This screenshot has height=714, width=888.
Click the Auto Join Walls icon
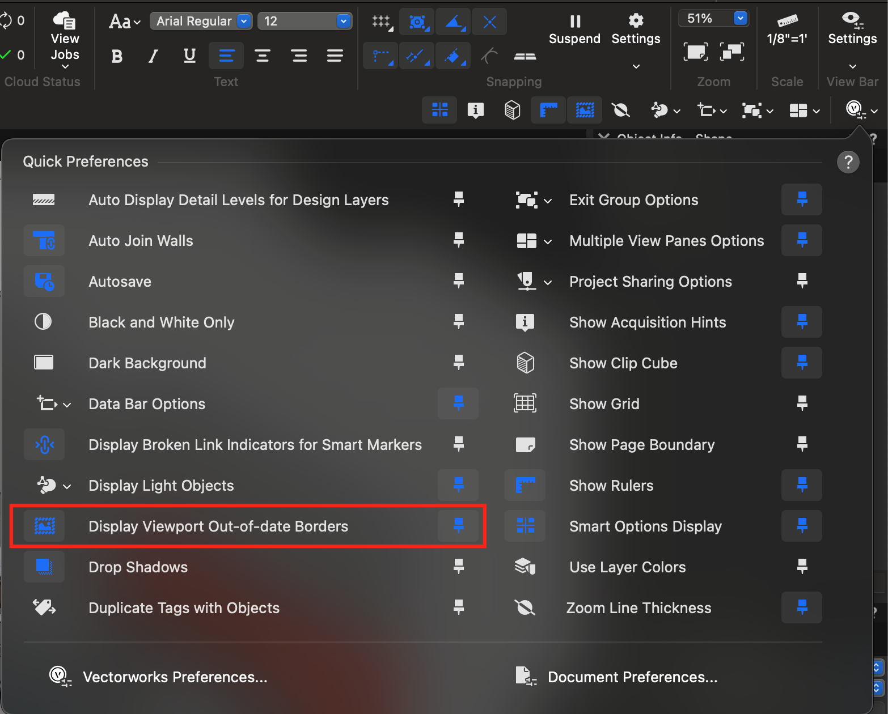coord(44,241)
